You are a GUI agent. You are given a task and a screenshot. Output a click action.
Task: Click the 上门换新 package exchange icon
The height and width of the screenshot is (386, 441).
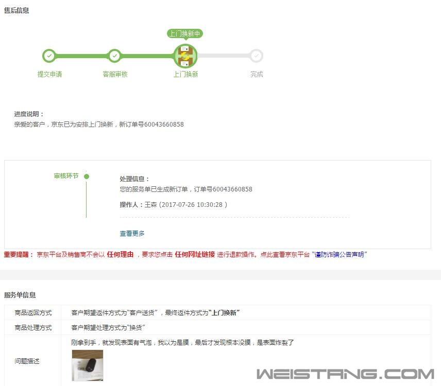pyautogui.click(x=185, y=56)
